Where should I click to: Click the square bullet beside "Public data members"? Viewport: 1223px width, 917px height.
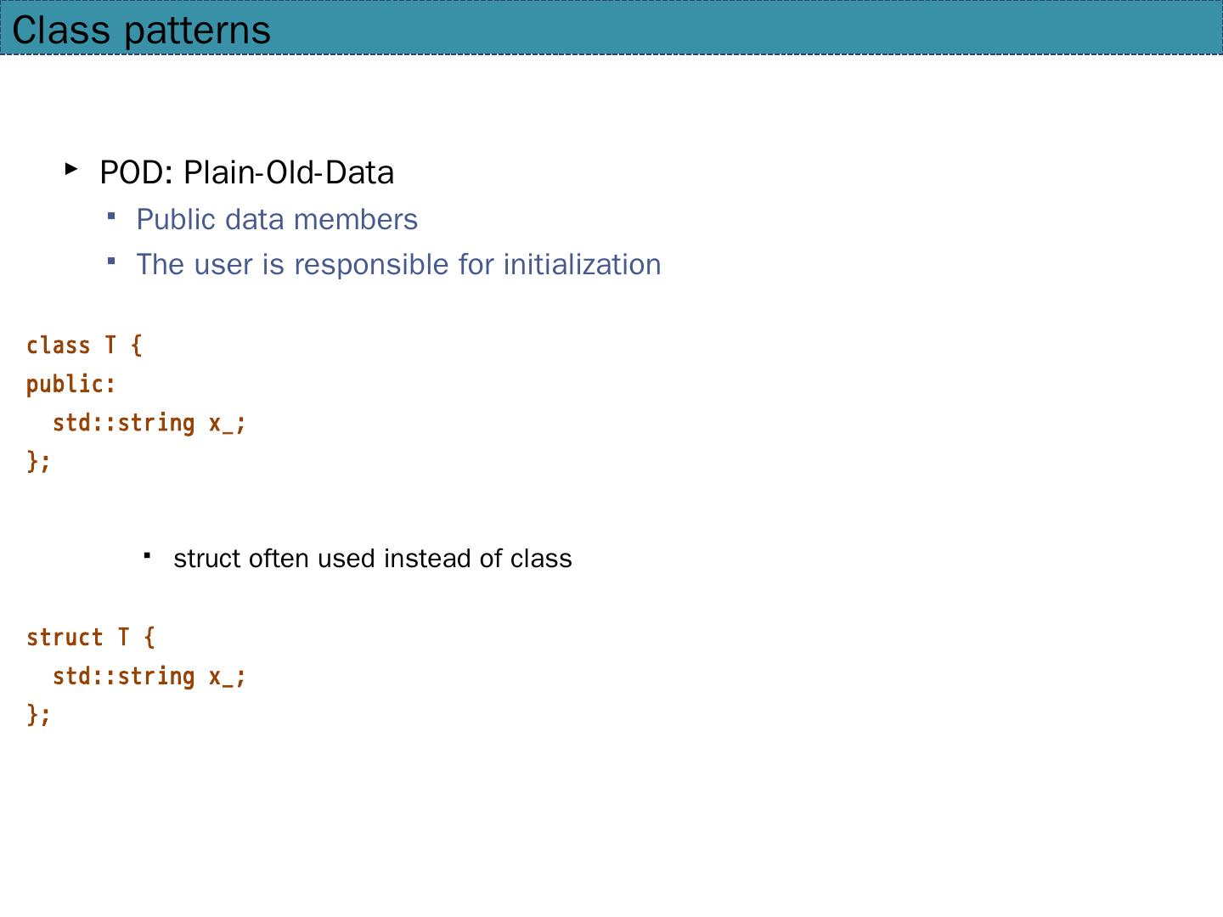[111, 216]
